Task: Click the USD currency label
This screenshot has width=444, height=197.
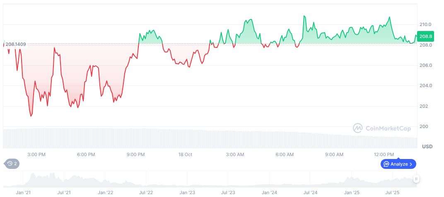Action: pyautogui.click(x=427, y=147)
